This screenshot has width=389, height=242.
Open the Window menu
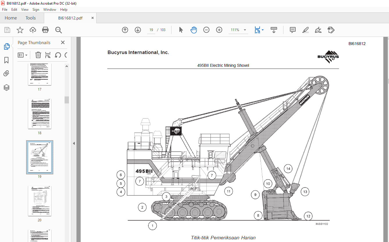[x=50, y=10]
